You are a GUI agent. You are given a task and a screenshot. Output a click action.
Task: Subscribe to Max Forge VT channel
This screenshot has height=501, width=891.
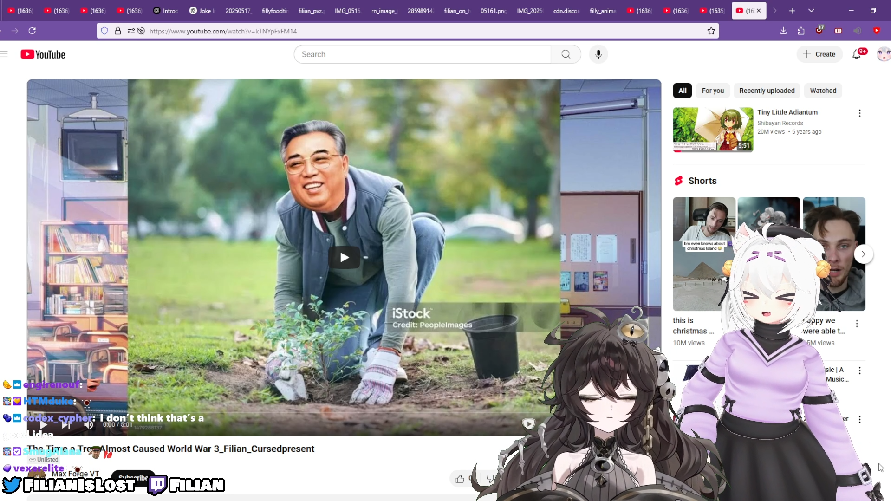pos(133,478)
